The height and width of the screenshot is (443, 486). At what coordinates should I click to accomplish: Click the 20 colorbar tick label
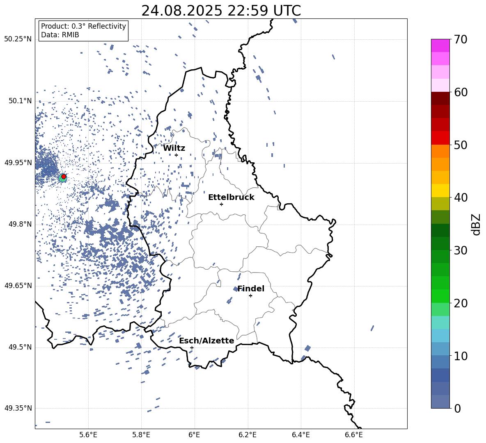460,303
